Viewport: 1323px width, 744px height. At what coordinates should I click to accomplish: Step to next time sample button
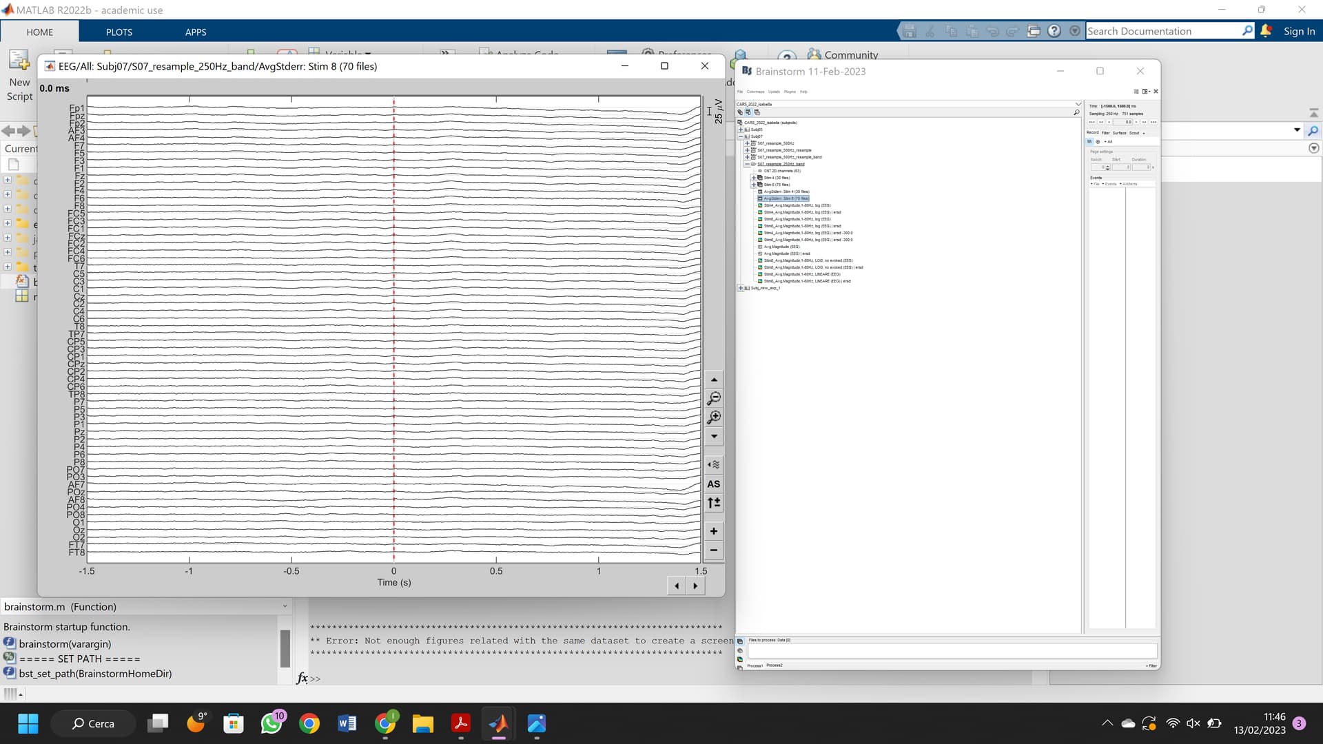pyautogui.click(x=1136, y=122)
